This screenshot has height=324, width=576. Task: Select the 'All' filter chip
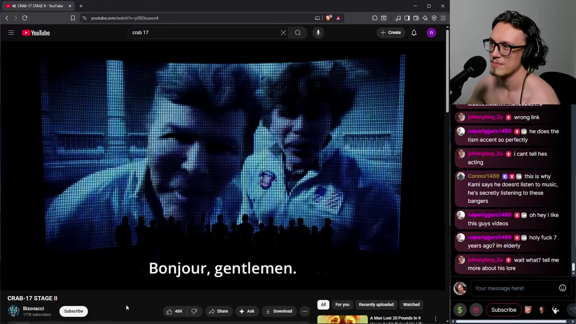(323, 305)
